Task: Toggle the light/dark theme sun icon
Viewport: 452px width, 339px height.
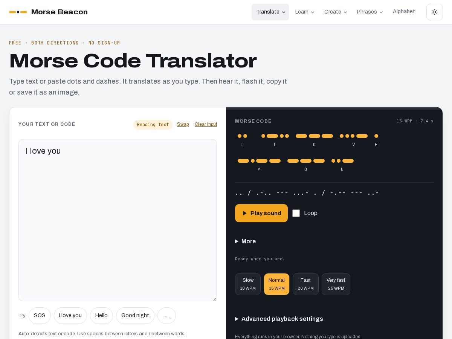Action: coord(435,12)
